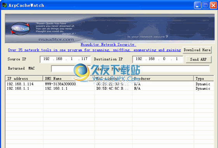This screenshot has height=148, width=218.
Task: Follow the 'Over 35 network tools' link
Action: (x=94, y=50)
